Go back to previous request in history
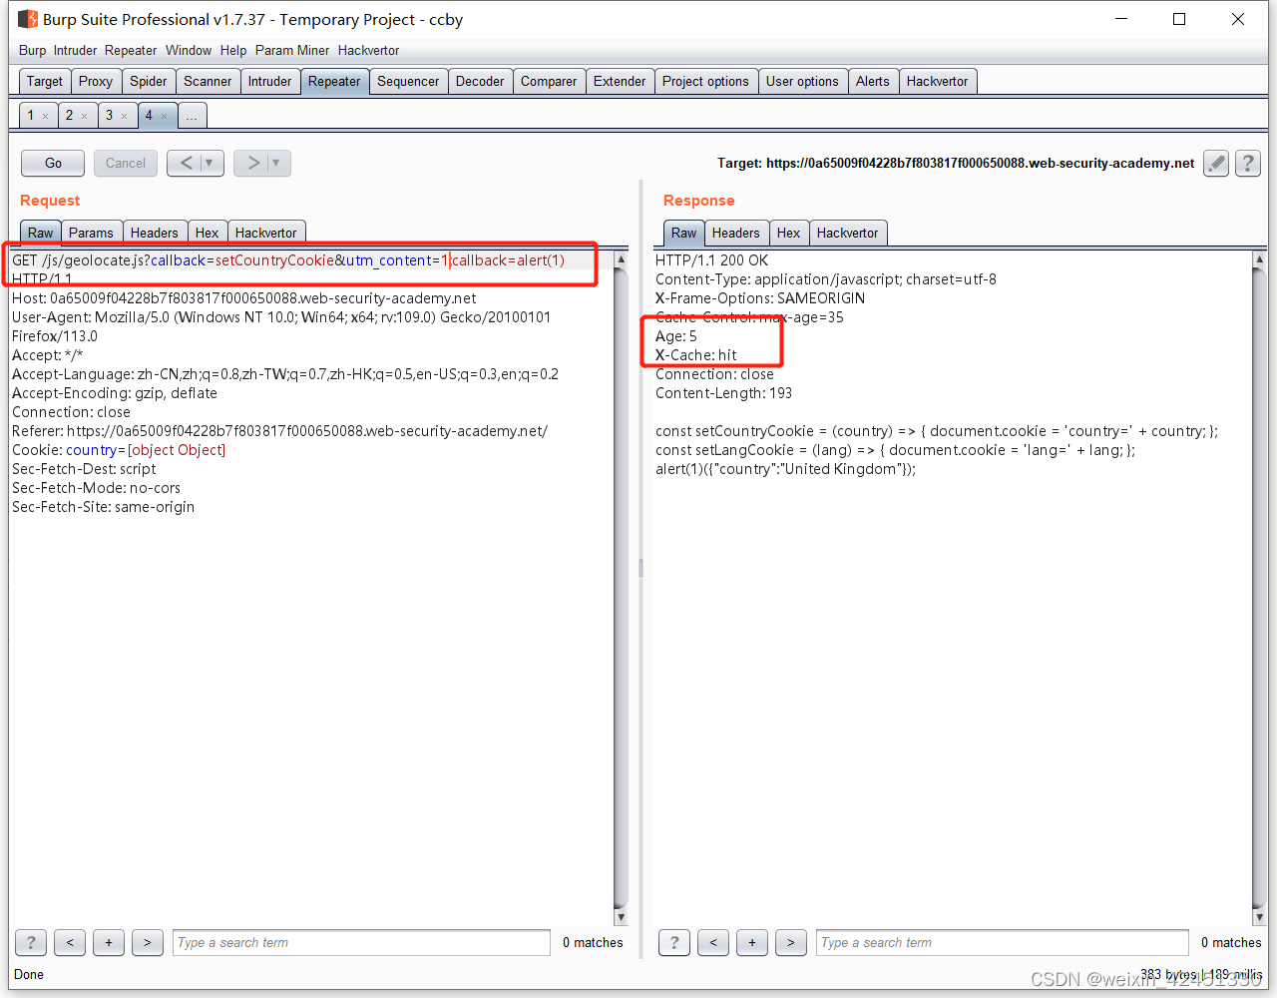1277x998 pixels. 186,163
